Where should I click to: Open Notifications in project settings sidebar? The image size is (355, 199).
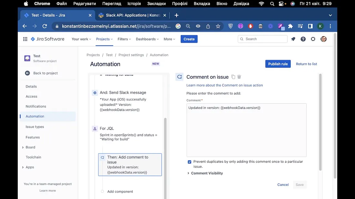[x=36, y=106]
